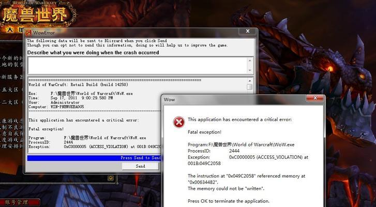
Task: Click 'Fatal exception!' in WowError log
Action: point(46,129)
